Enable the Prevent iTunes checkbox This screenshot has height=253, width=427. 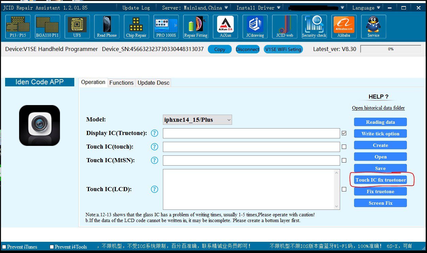point(4,247)
